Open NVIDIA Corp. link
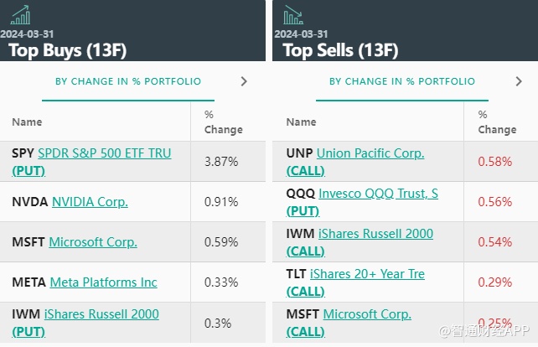The width and height of the screenshot is (538, 347). tap(90, 202)
